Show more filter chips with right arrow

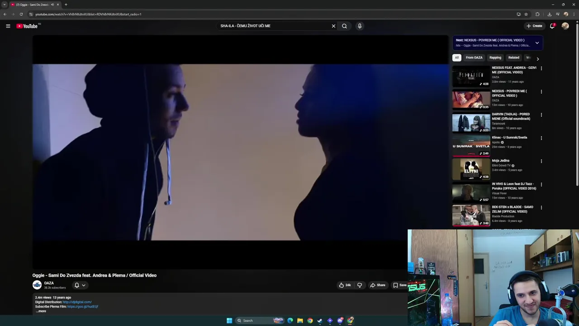click(537, 58)
